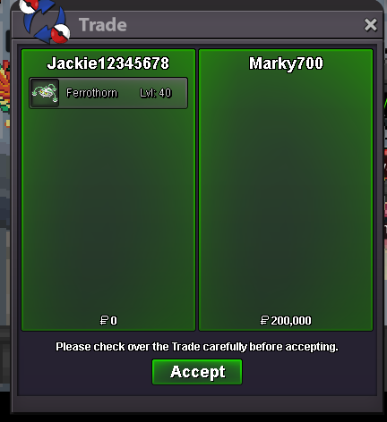Click the empty area below Ferrothorn in Jackie's panel
This screenshot has height=422, width=387.
108,208
